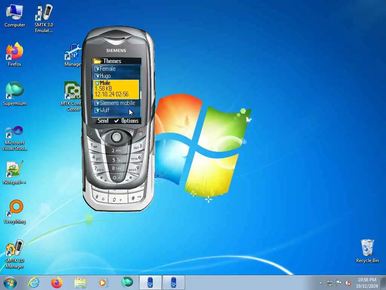
Task: Open the Firefox desktop shortcut
Action: pos(15,54)
